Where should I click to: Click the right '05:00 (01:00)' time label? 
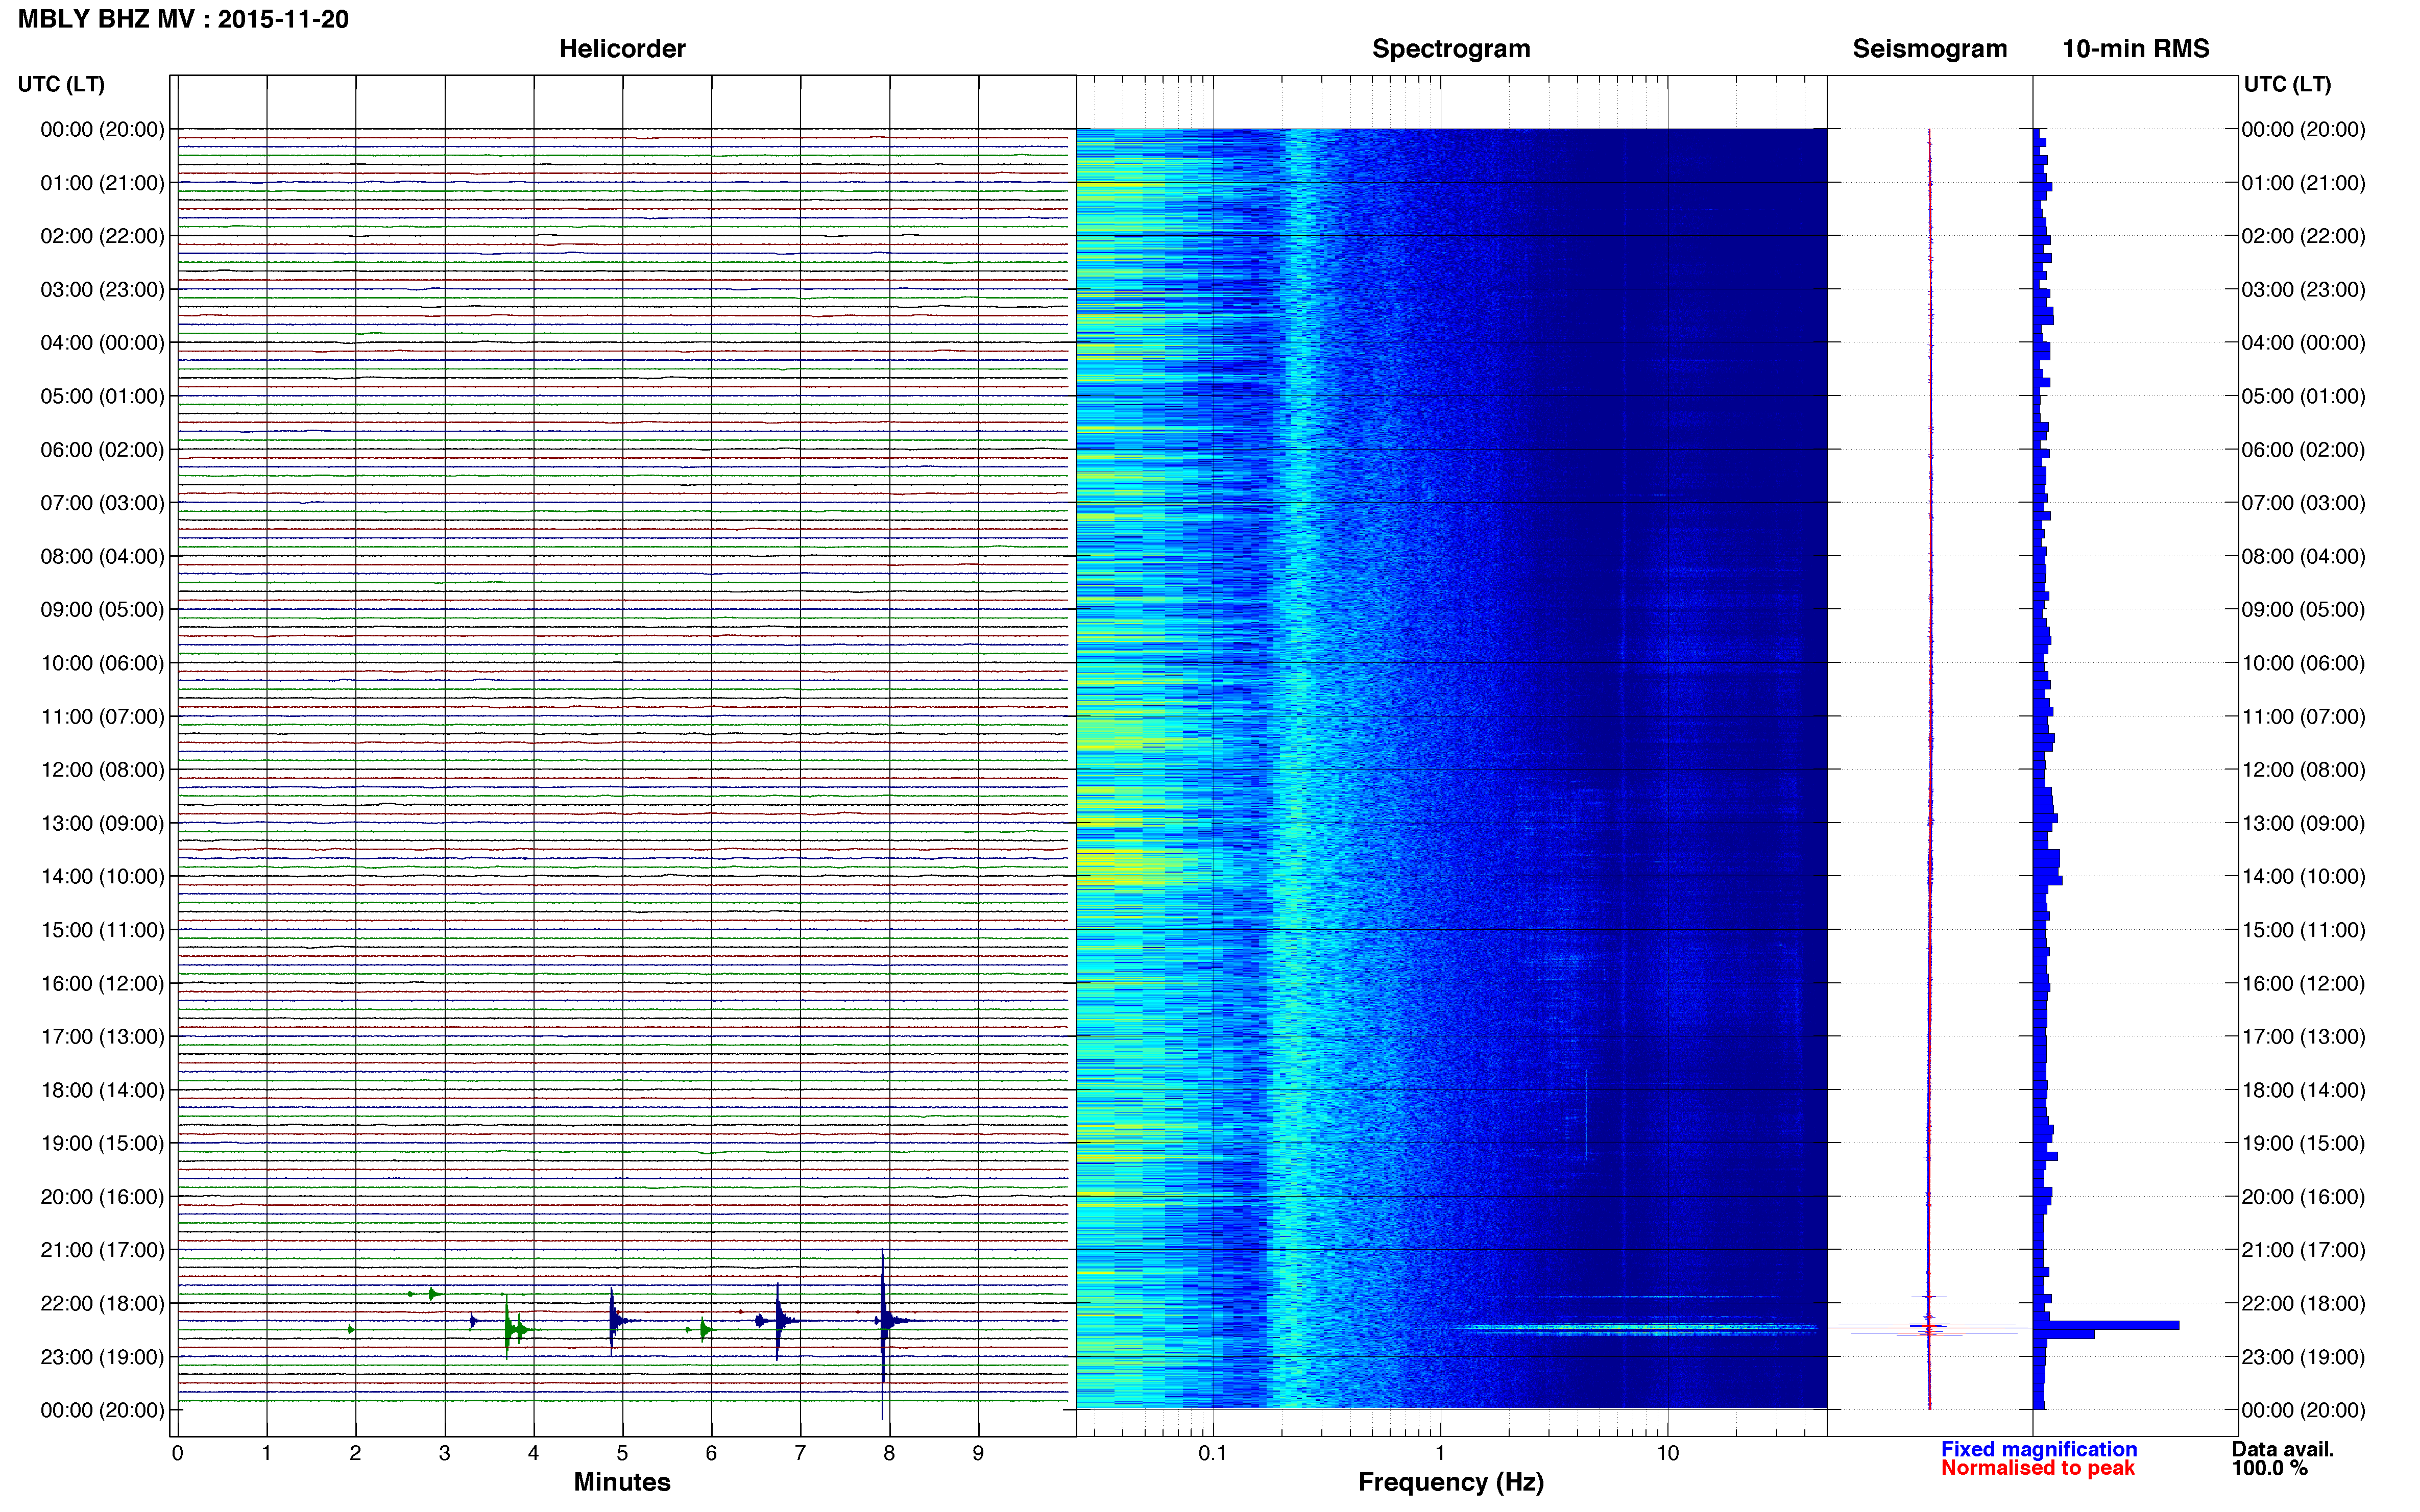(x=2303, y=396)
